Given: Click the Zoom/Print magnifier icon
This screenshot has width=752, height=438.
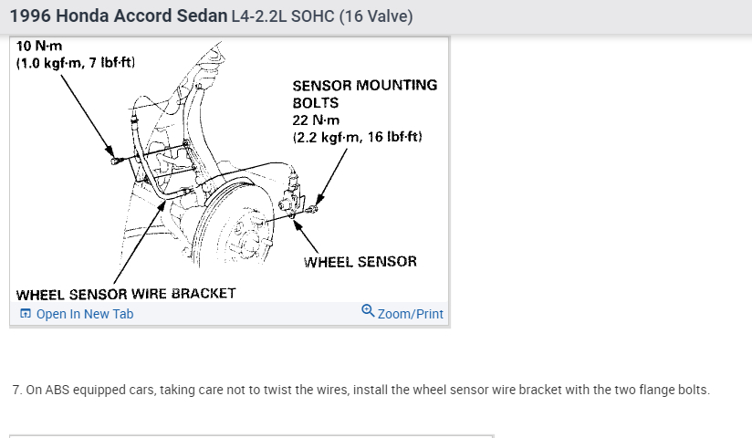Looking at the screenshot, I should click(368, 311).
